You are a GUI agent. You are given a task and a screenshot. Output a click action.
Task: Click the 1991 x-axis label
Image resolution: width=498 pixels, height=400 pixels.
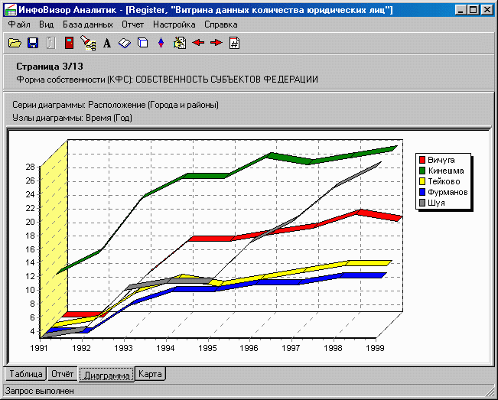(x=39, y=348)
